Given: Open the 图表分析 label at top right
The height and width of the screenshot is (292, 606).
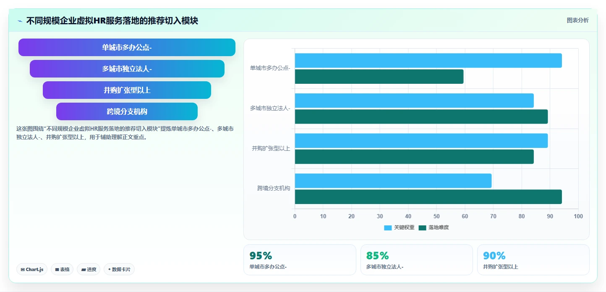Looking at the screenshot, I should 577,20.
